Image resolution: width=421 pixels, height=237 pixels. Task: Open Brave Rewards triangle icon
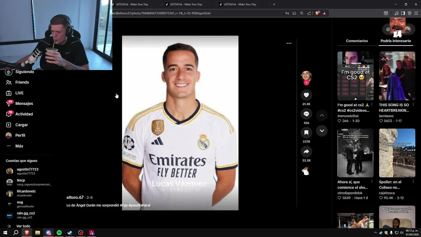324,13
